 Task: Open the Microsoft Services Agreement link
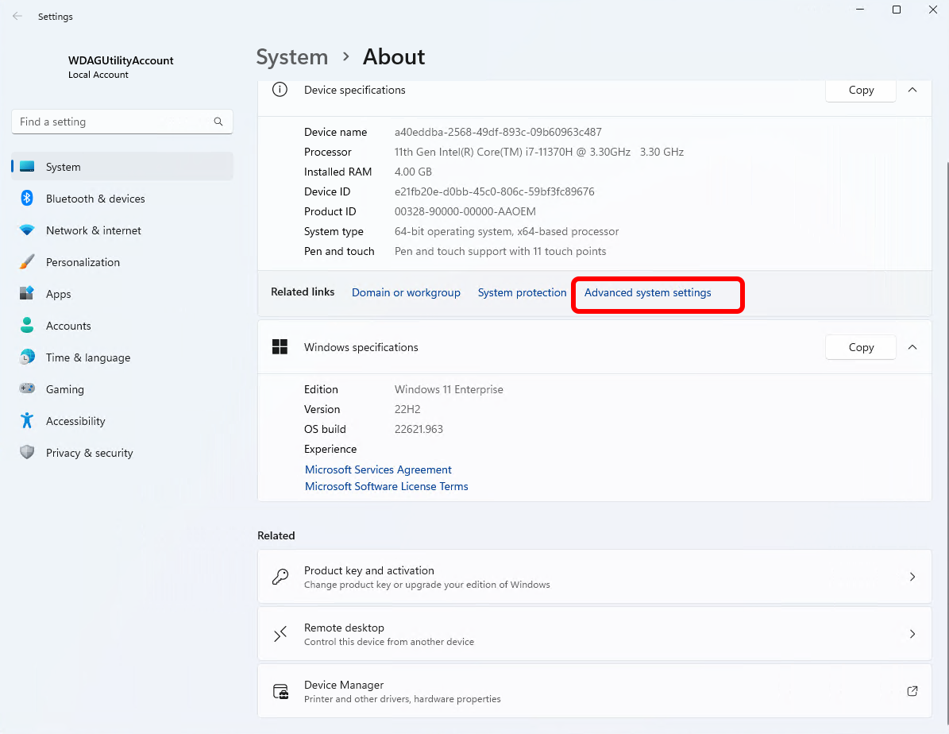pyautogui.click(x=378, y=469)
